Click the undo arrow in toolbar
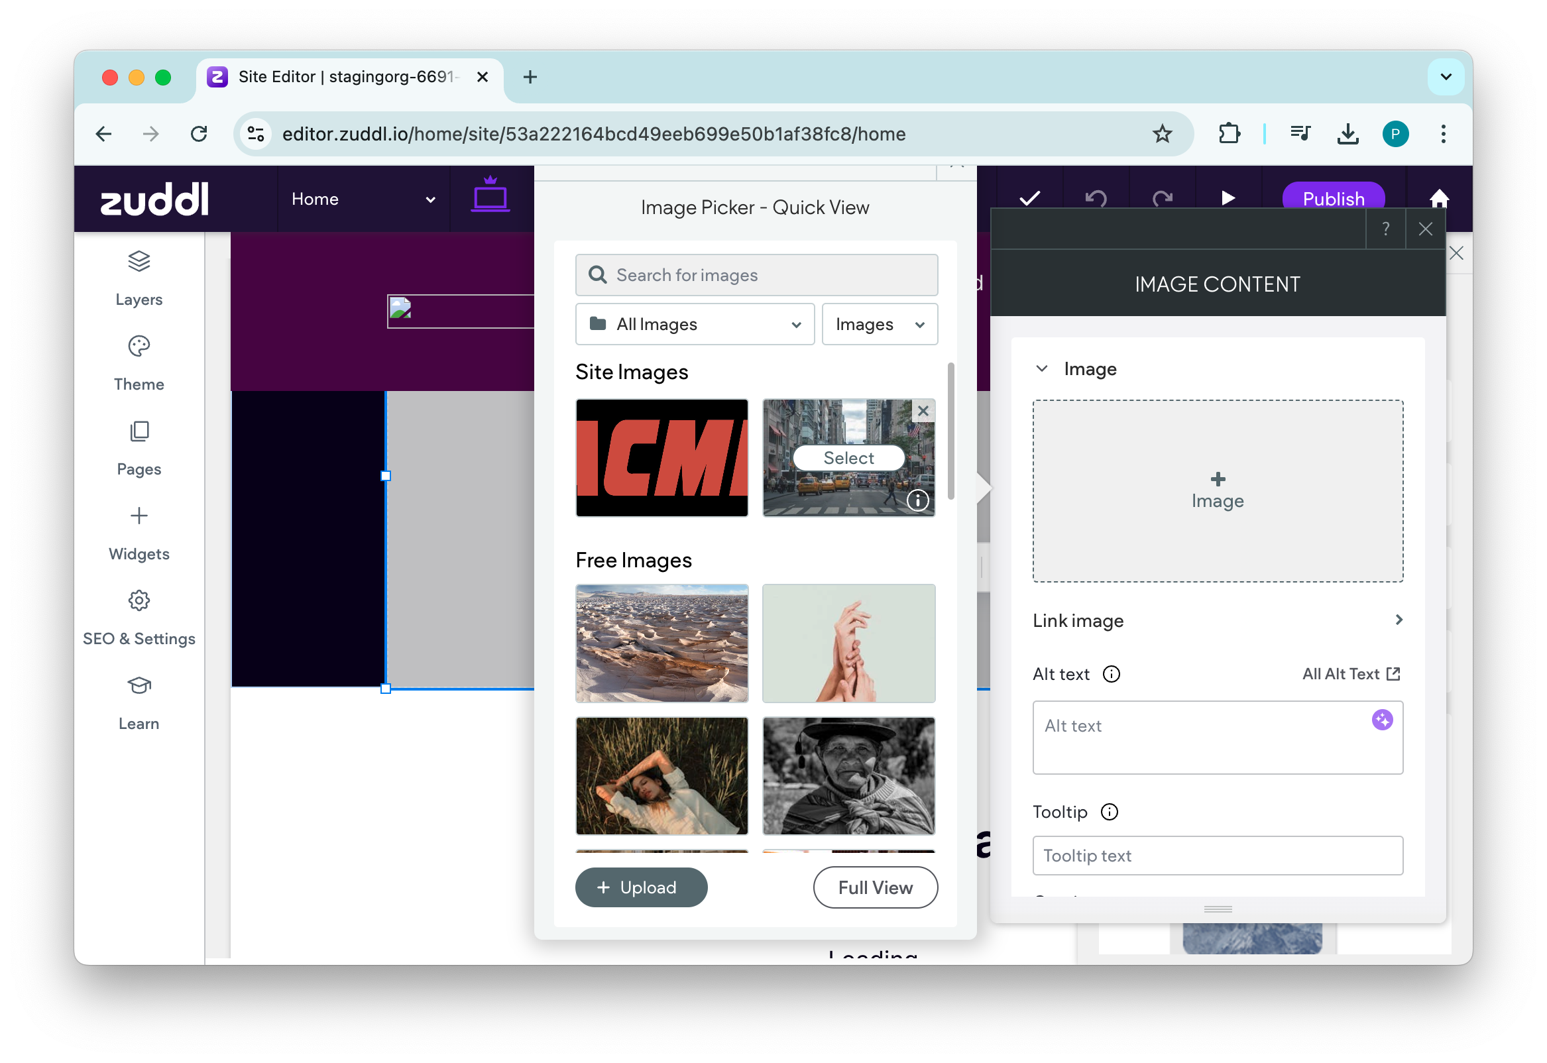The image size is (1547, 1063). tap(1096, 198)
